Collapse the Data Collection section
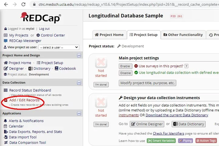 79,83
